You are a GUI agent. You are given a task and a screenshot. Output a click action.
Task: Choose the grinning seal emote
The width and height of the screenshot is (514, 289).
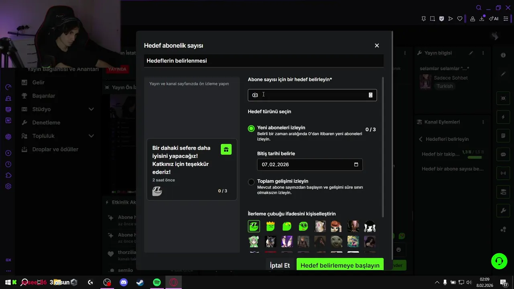tap(336, 241)
